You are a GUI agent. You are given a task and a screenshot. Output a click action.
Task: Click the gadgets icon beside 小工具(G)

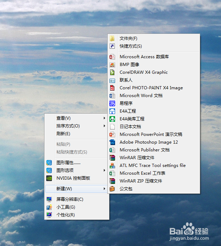(x=49, y=207)
